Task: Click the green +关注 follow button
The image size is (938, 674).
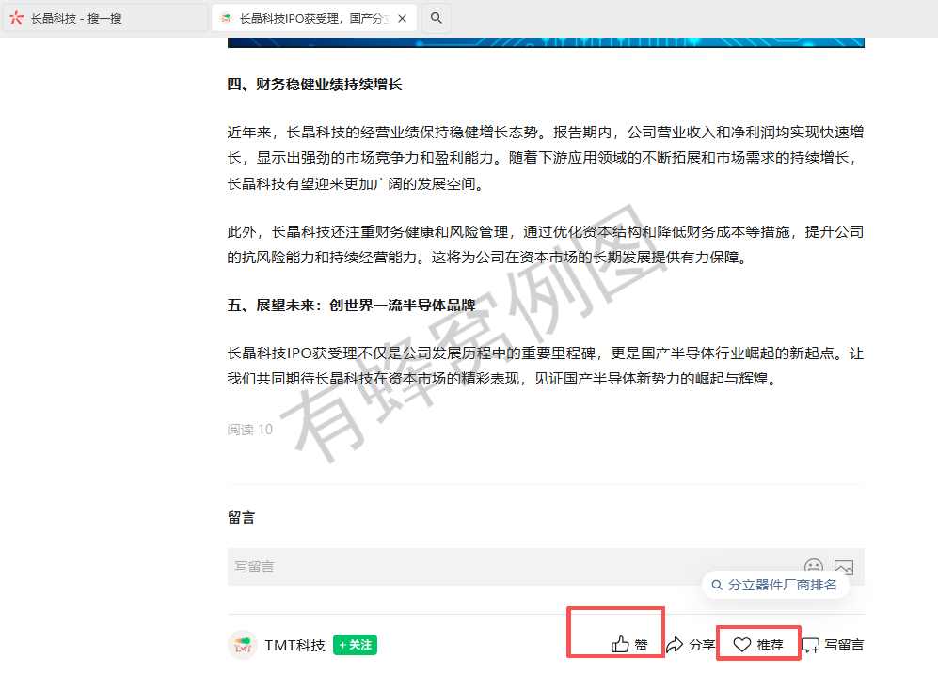Action: tap(355, 645)
